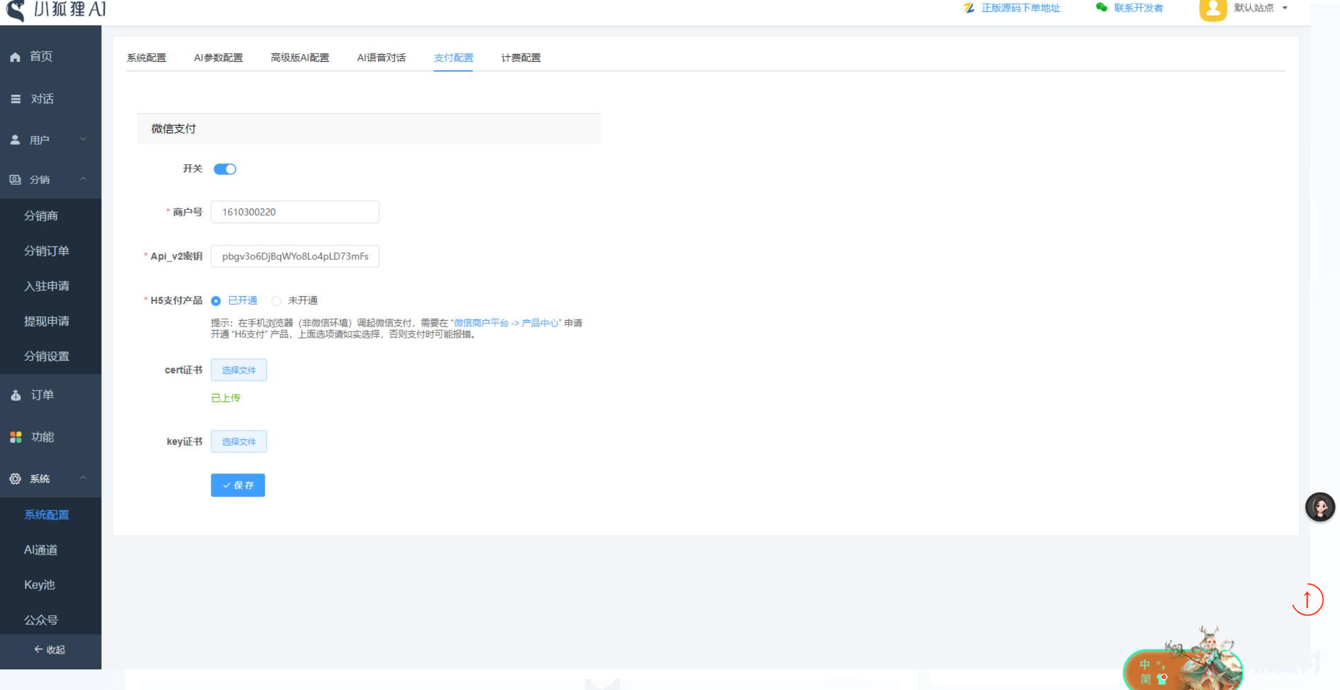1340x690 pixels.
Task: Select the 未开通 radio option
Action: pos(276,301)
